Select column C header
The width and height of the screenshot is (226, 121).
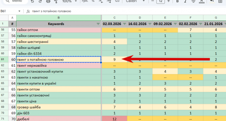(114, 18)
